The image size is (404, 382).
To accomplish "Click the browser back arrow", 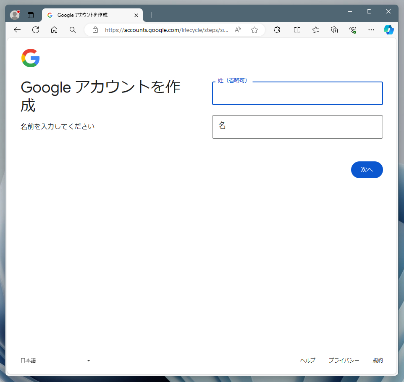I will 17,30.
